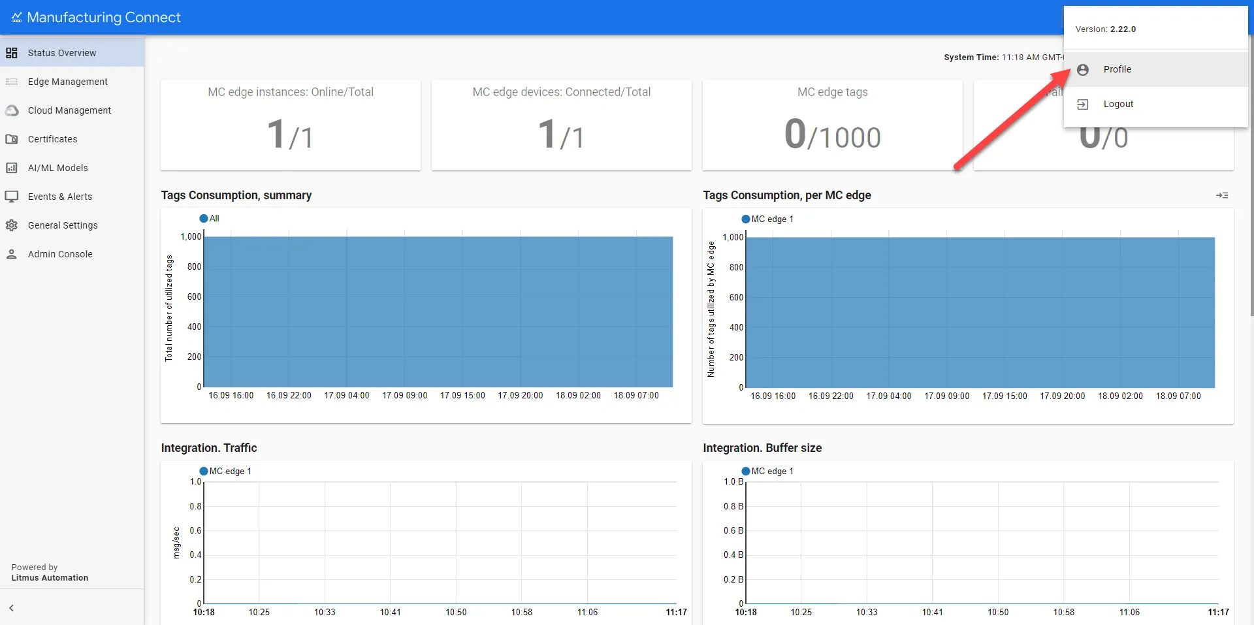This screenshot has width=1254, height=625.
Task: Click the Events & Alerts monitor icon
Action: (12, 197)
